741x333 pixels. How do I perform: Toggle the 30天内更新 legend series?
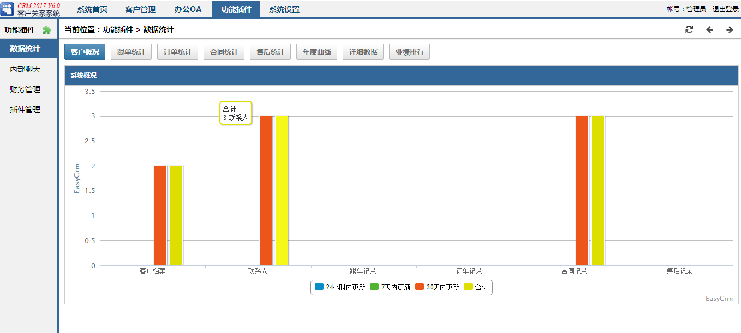pos(437,287)
